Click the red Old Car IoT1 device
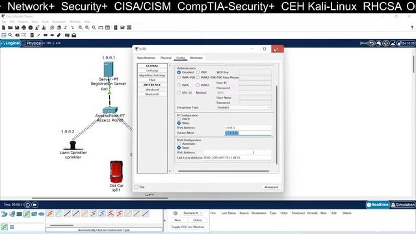 pos(116,172)
